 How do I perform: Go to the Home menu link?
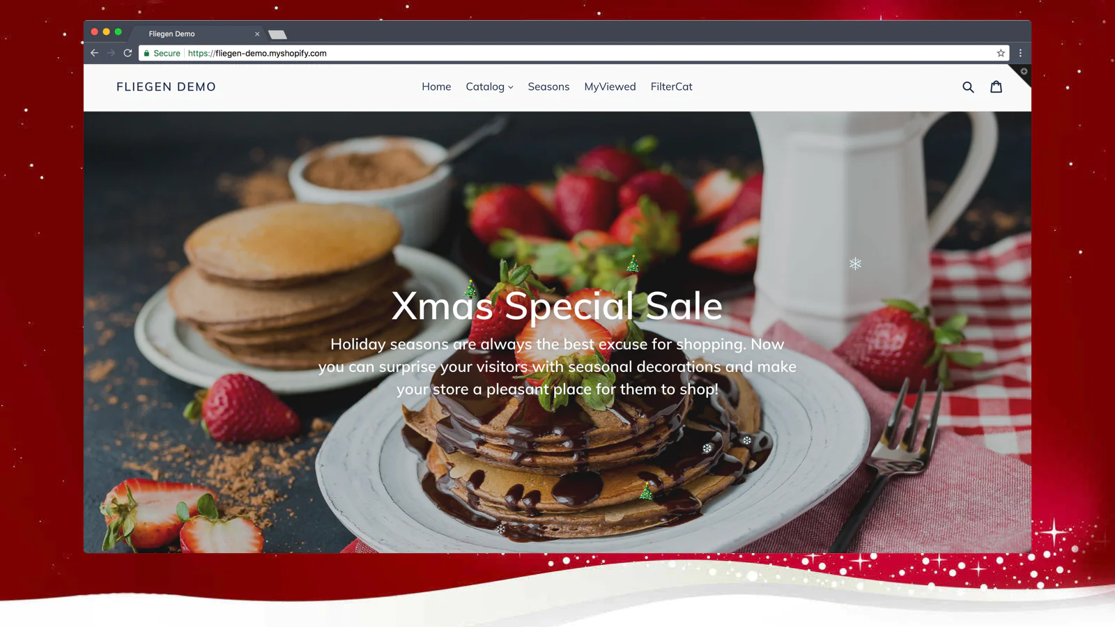tap(436, 86)
